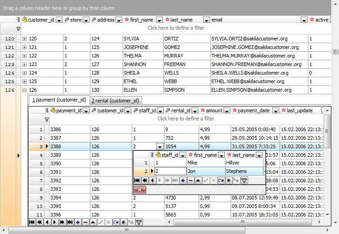Save bookmark in payment navigator
Viewport: 339px width, 234px height.
[124, 222]
